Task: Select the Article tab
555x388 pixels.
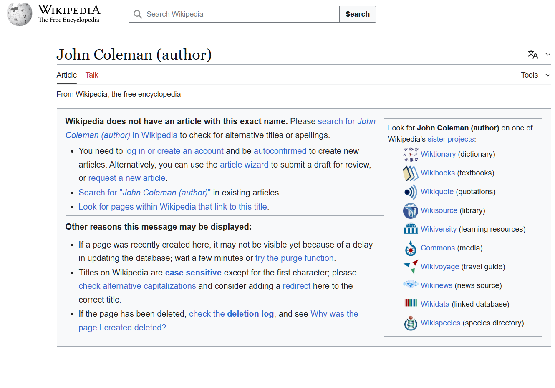Action: (67, 75)
